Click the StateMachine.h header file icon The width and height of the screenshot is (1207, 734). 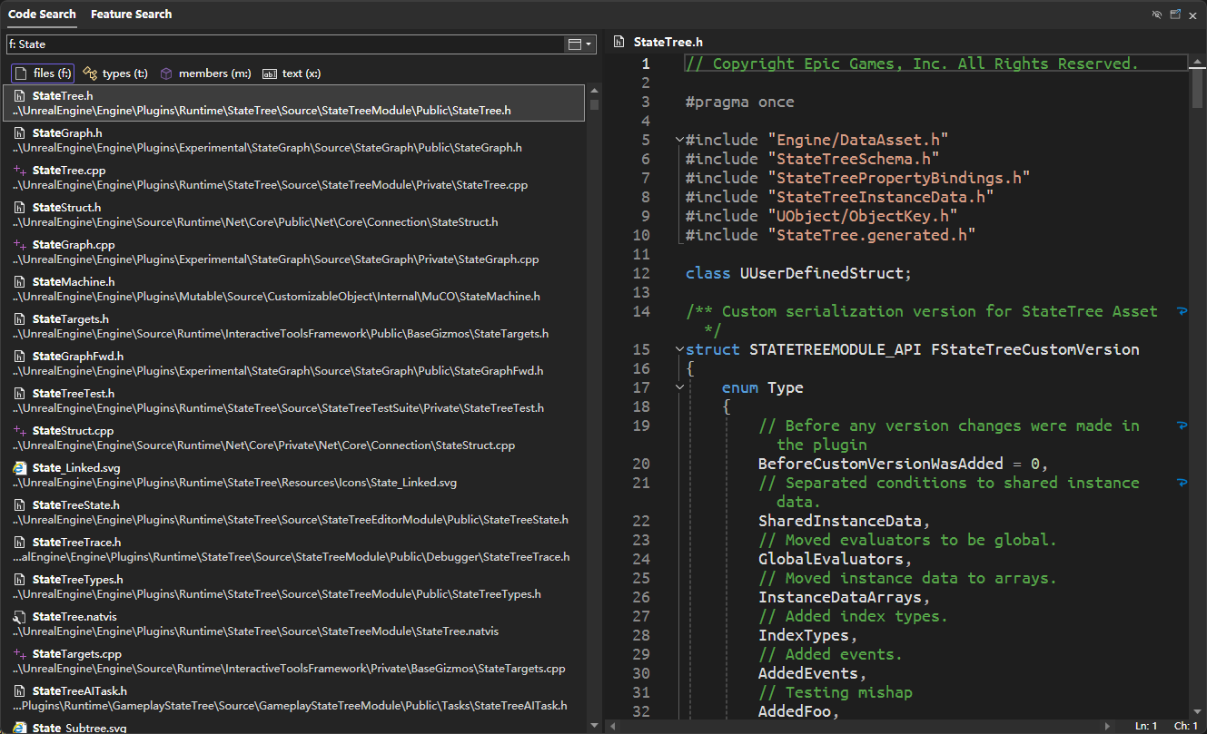point(19,282)
